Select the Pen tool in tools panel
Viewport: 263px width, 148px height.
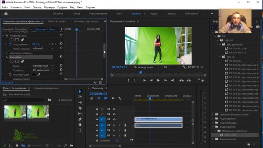click(80, 119)
